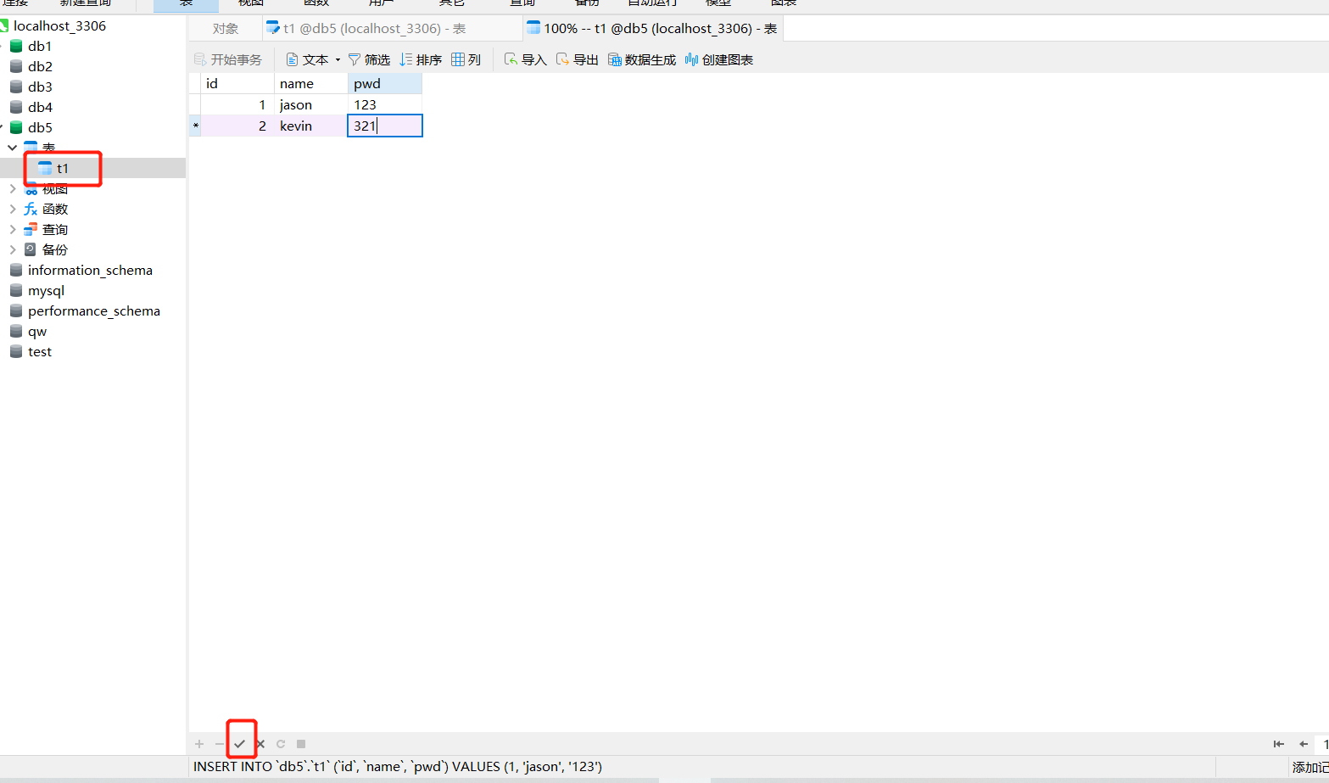Select the mysql database

(46, 290)
